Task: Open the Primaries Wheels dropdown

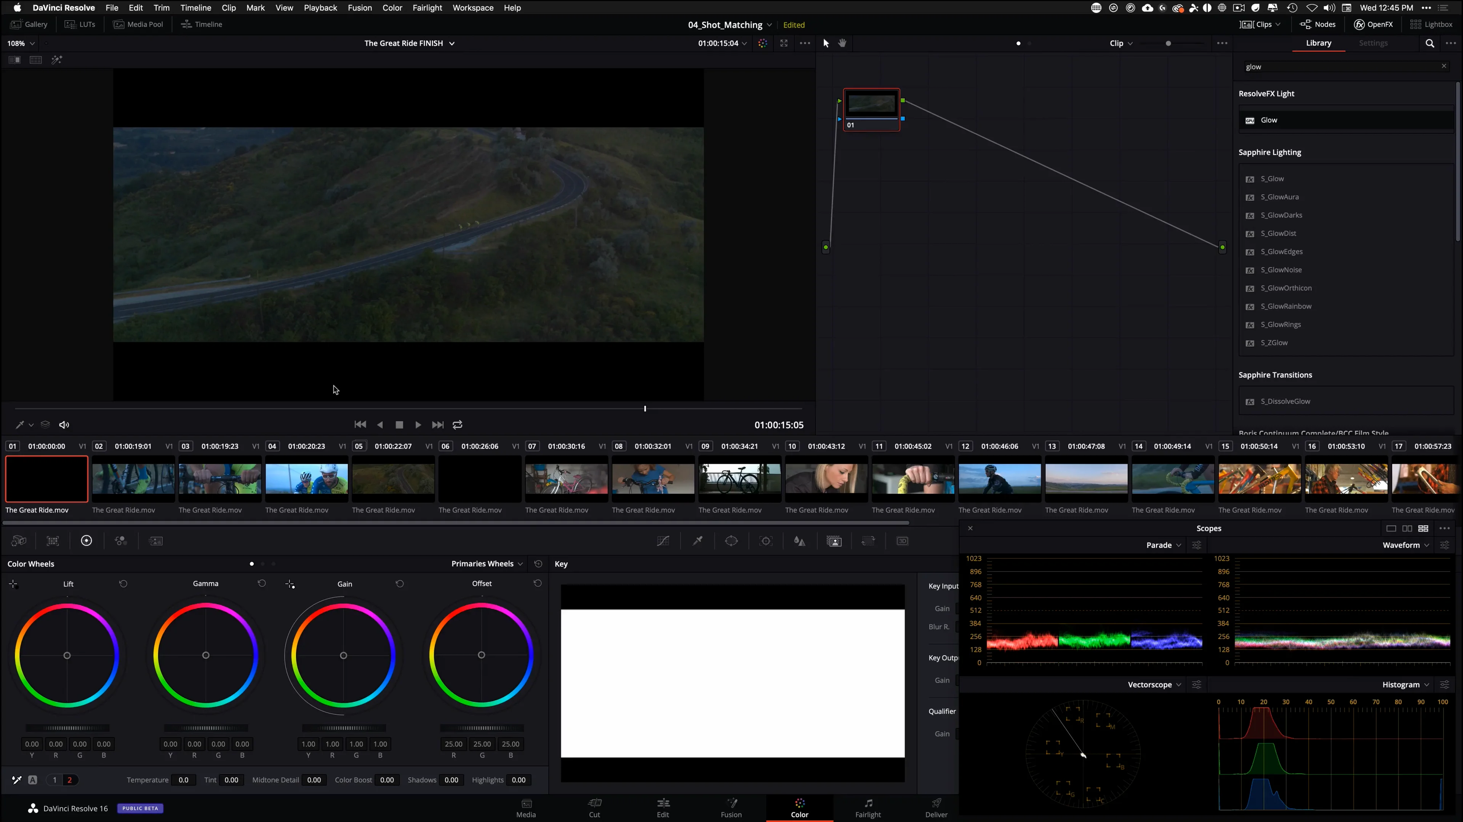Action: coord(520,563)
